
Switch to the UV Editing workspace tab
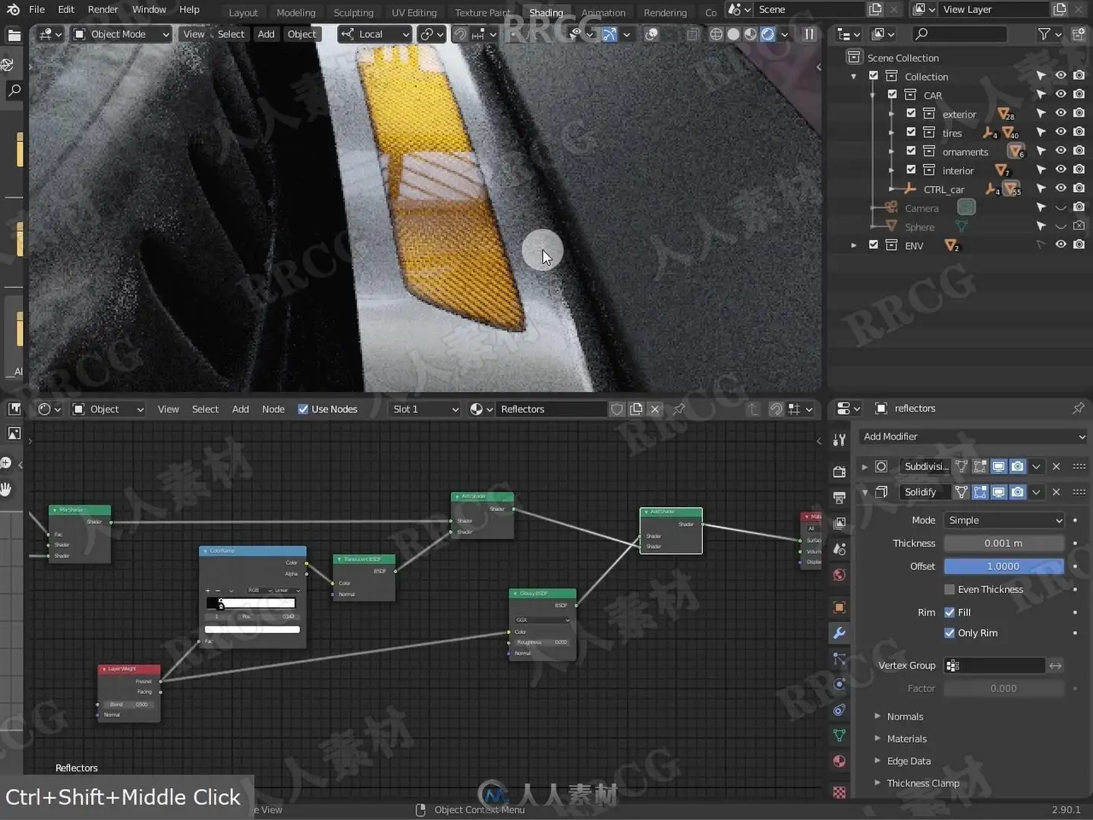414,13
